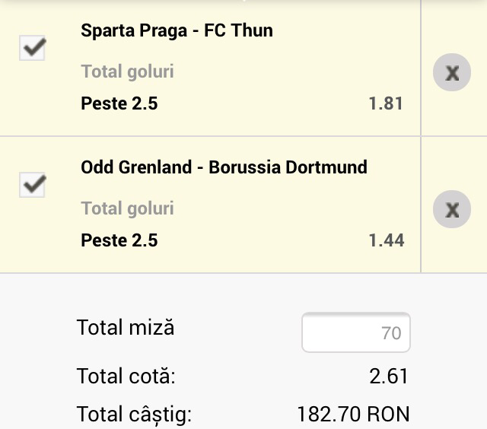Click Total goluri under Odd Grenland match
This screenshot has height=429, width=487.
[127, 208]
